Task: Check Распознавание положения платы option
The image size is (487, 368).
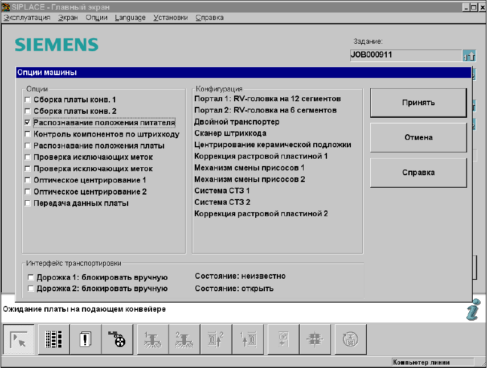Action: coord(28,146)
